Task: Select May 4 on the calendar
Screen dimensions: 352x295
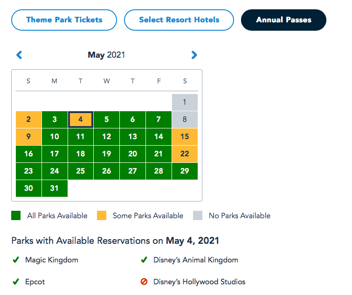Action: tap(81, 120)
